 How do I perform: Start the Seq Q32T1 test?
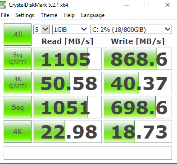click(18, 59)
